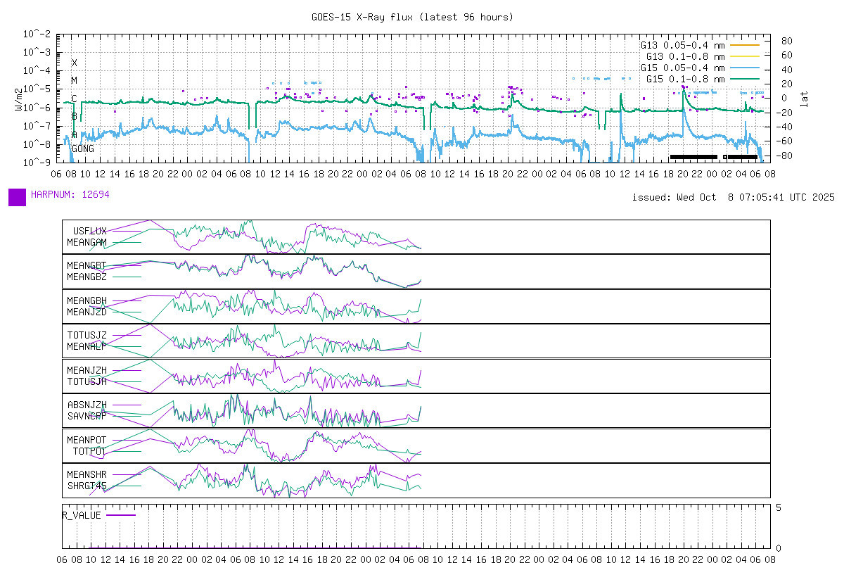The width and height of the screenshot is (844, 563).
Task: Click the 'B' flare class label
Action: 75,116
